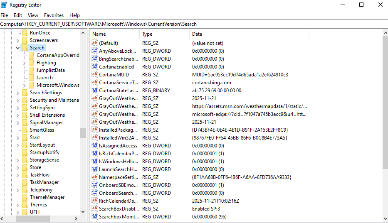
Task: Open the File menu
Action: point(4,15)
